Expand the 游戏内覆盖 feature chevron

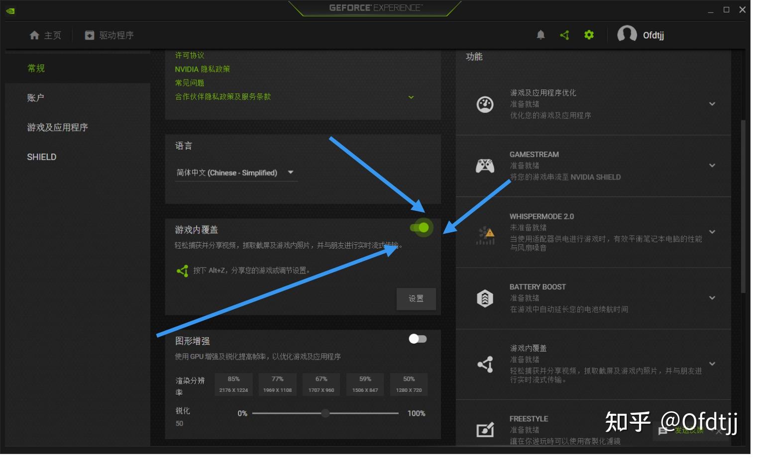712,364
